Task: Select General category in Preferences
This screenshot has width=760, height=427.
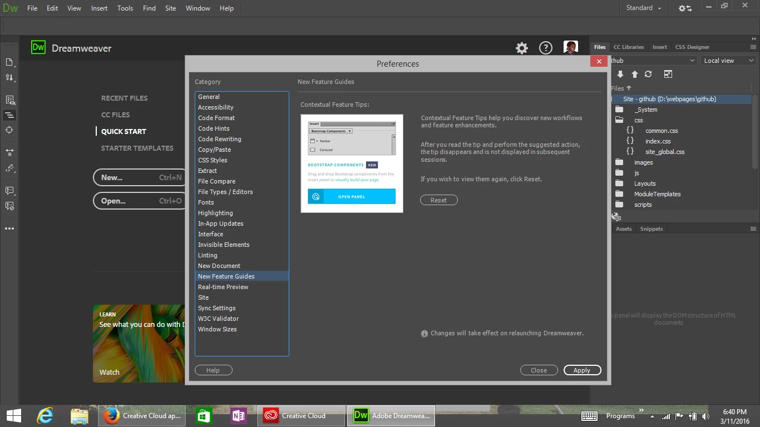Action: click(x=242, y=97)
